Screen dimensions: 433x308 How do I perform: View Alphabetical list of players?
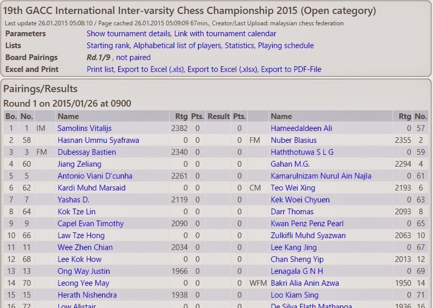click(x=177, y=46)
